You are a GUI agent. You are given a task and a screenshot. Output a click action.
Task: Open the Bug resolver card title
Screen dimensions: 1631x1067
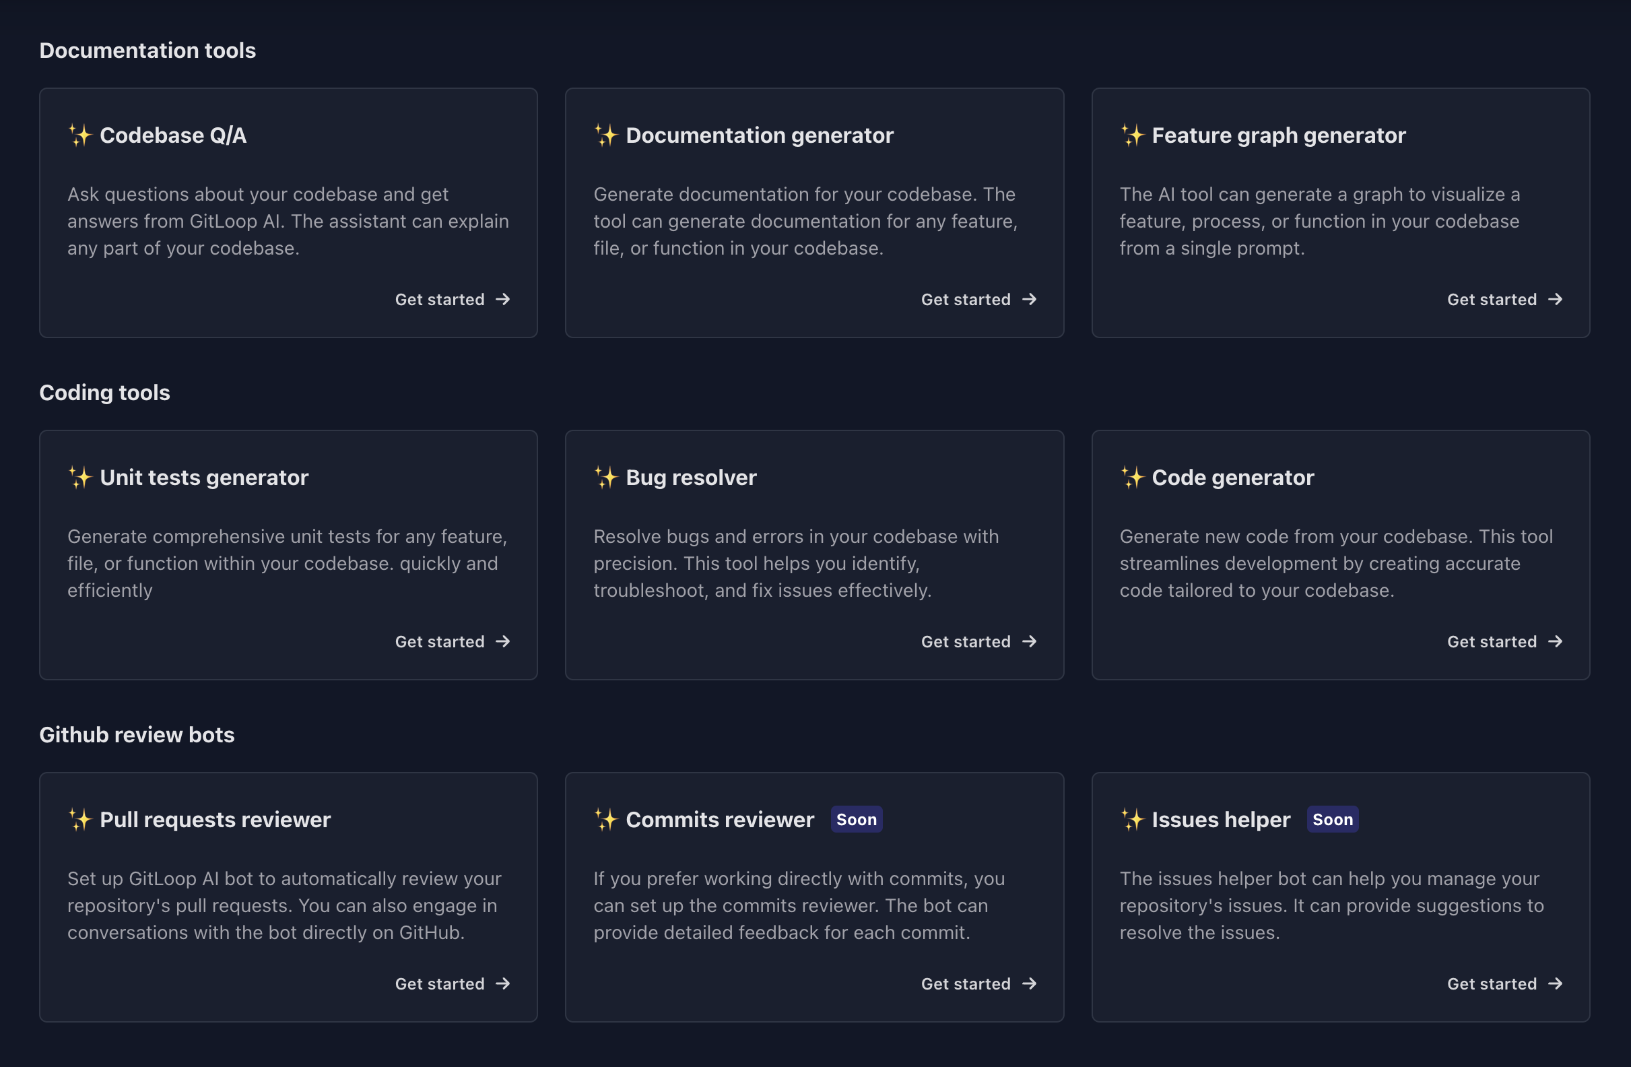click(691, 478)
